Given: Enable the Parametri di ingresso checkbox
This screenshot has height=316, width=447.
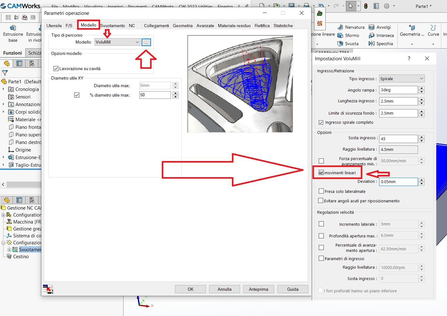Looking at the screenshot, I should (x=321, y=258).
